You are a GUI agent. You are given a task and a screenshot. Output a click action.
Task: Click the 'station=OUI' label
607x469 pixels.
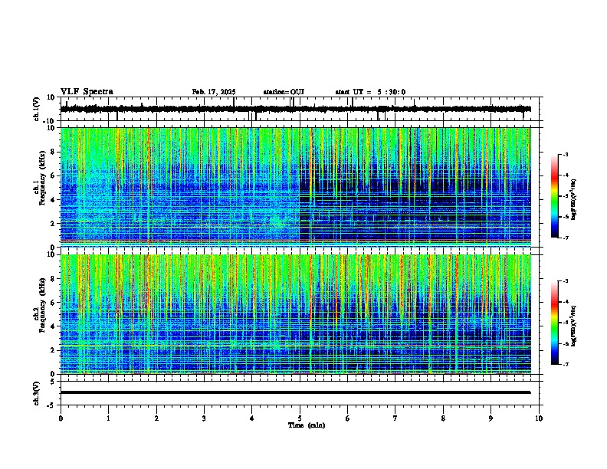coord(284,92)
